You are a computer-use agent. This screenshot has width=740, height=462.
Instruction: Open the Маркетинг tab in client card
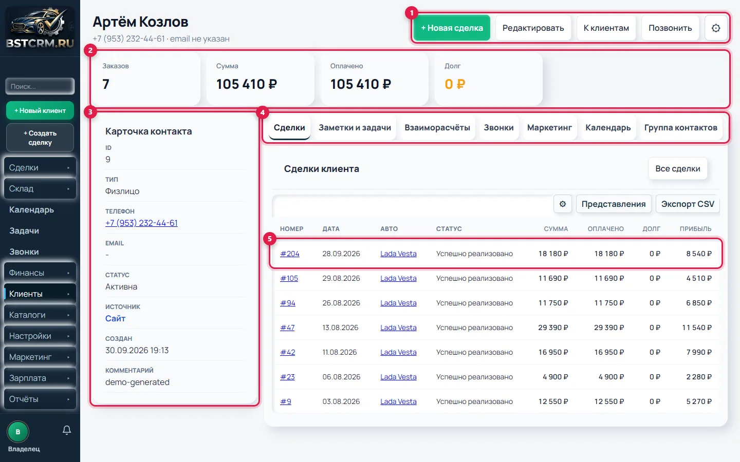point(549,128)
